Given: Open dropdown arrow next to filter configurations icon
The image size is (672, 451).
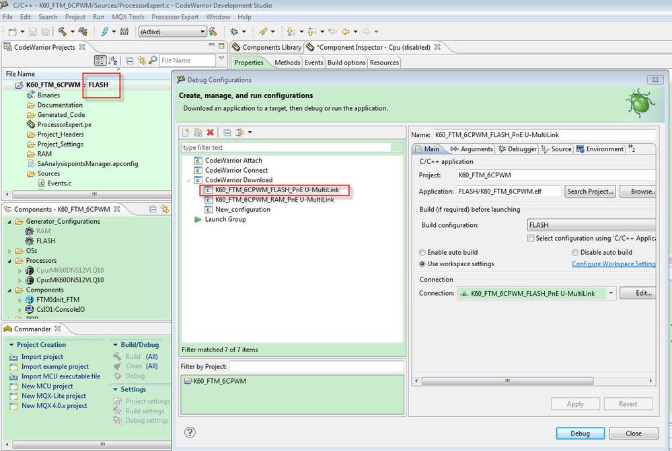Looking at the screenshot, I should tap(250, 132).
